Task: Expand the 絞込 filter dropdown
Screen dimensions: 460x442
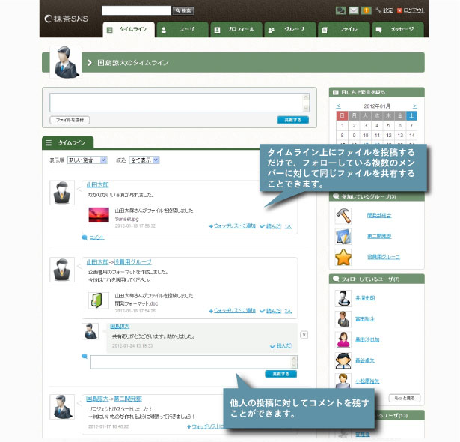Action: [144, 160]
